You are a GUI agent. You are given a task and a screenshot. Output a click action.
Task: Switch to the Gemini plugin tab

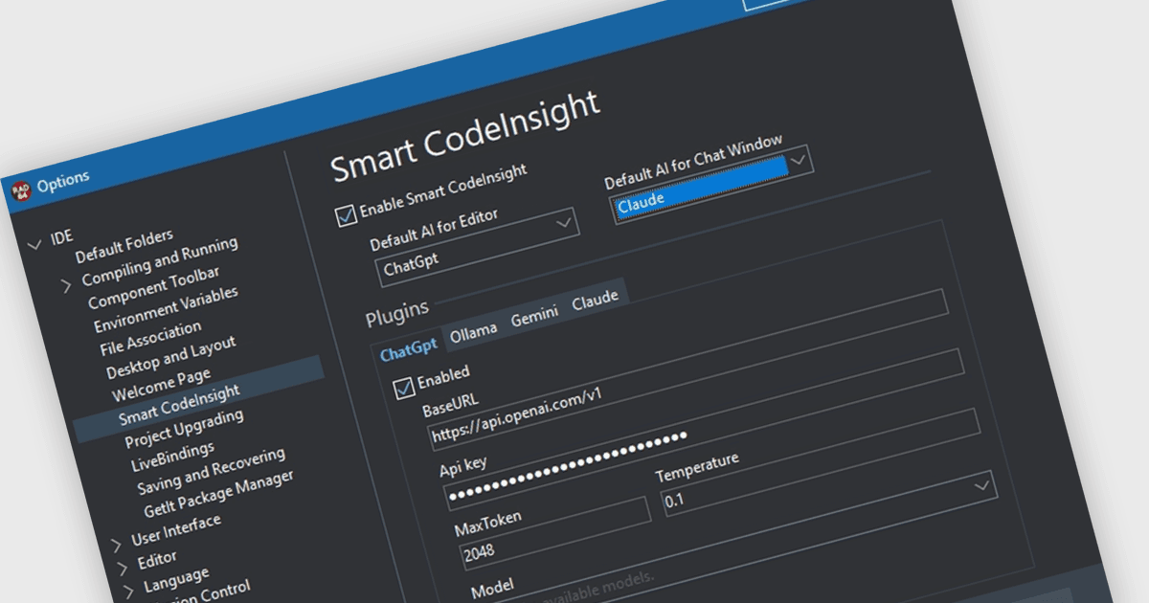click(x=534, y=318)
